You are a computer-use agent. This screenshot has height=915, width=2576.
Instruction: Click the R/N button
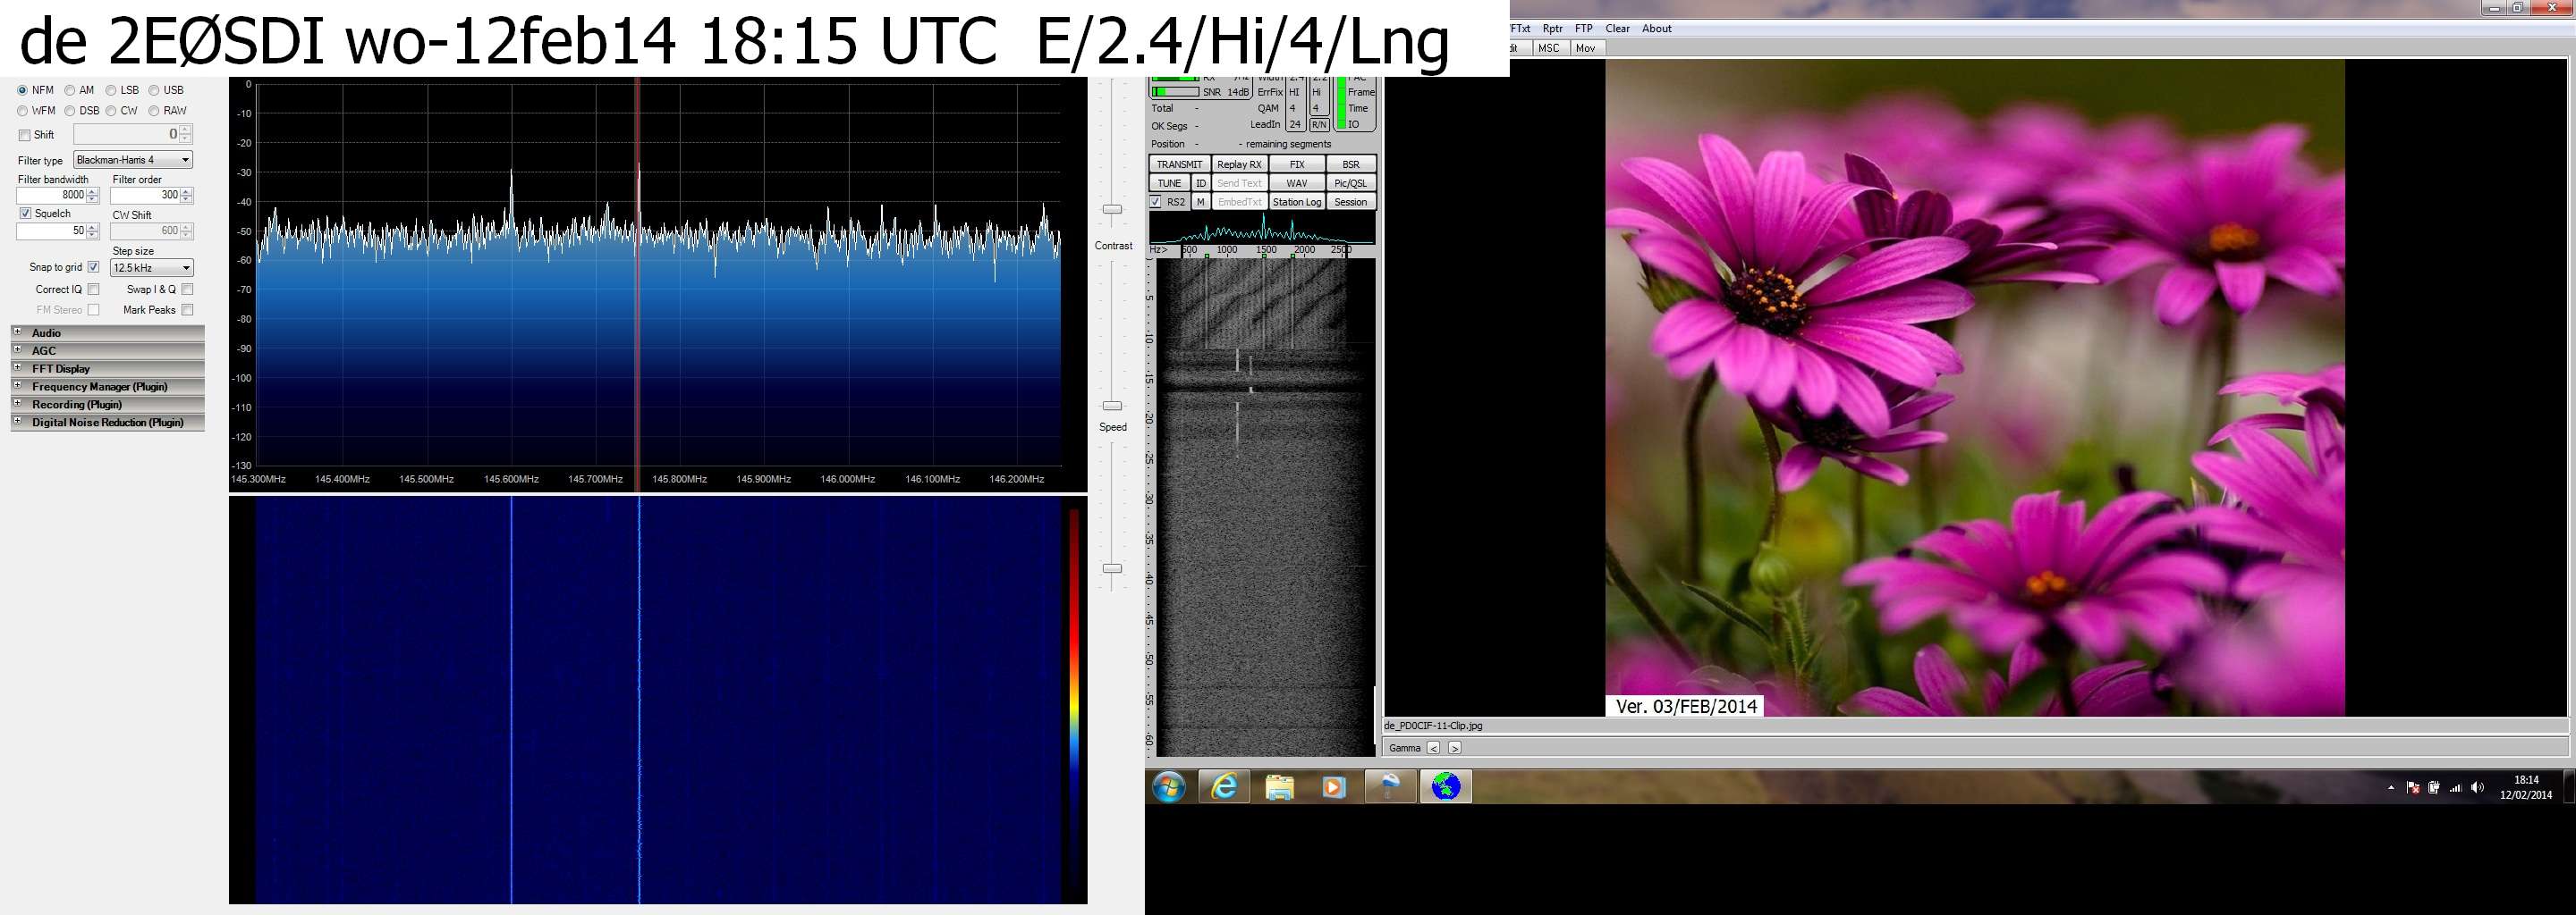[1319, 125]
